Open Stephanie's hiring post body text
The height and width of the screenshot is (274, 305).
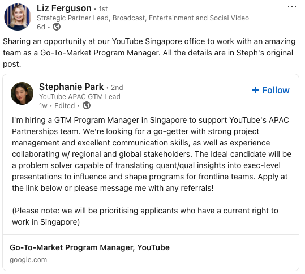[x=152, y=154]
